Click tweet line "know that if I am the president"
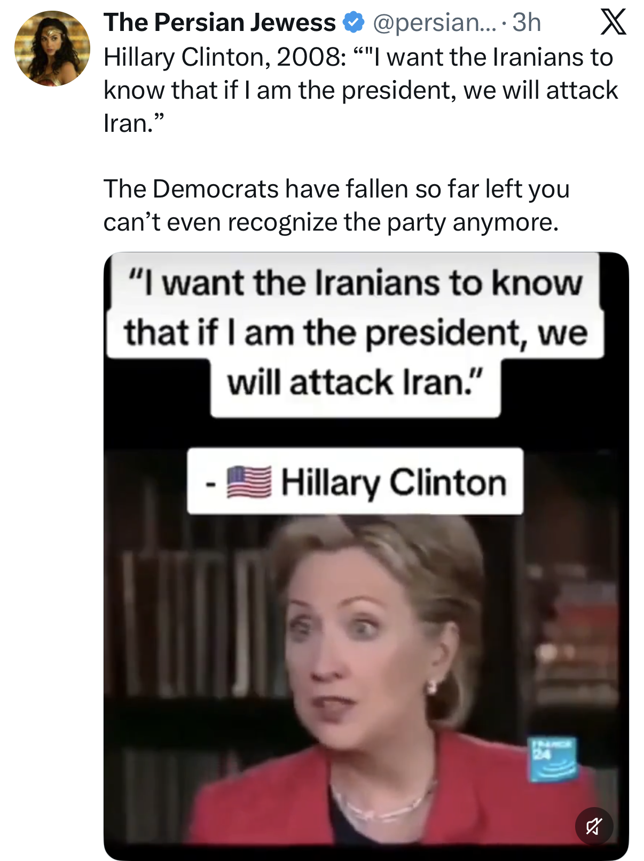644x861 pixels. [361, 90]
